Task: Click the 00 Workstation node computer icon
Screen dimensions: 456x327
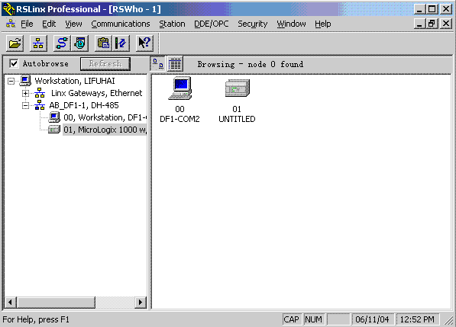Action: [x=54, y=117]
